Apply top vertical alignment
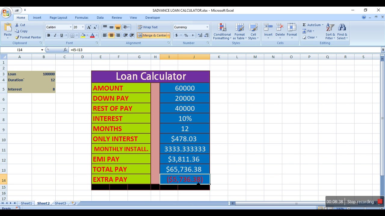The width and height of the screenshot is (385, 216). click(105, 27)
